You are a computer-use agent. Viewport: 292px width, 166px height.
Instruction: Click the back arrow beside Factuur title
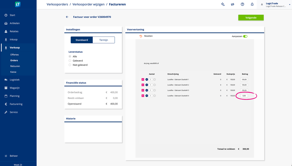pyautogui.click(x=67, y=17)
